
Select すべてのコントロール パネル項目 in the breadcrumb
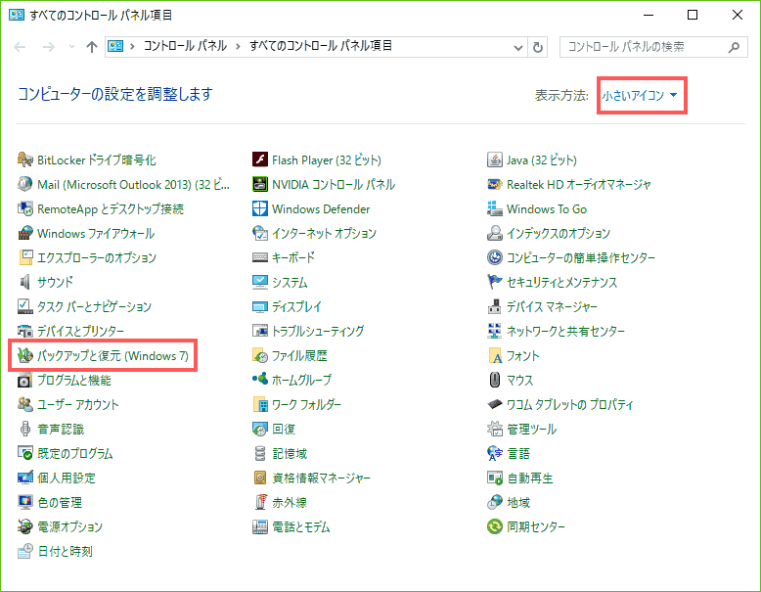click(320, 46)
